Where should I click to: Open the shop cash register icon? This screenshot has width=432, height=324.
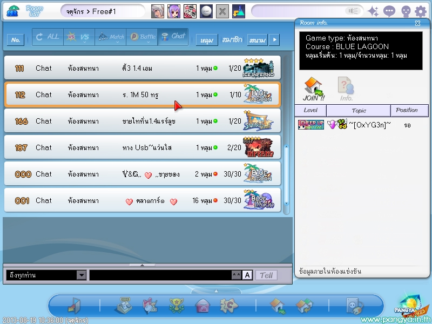click(x=123, y=305)
